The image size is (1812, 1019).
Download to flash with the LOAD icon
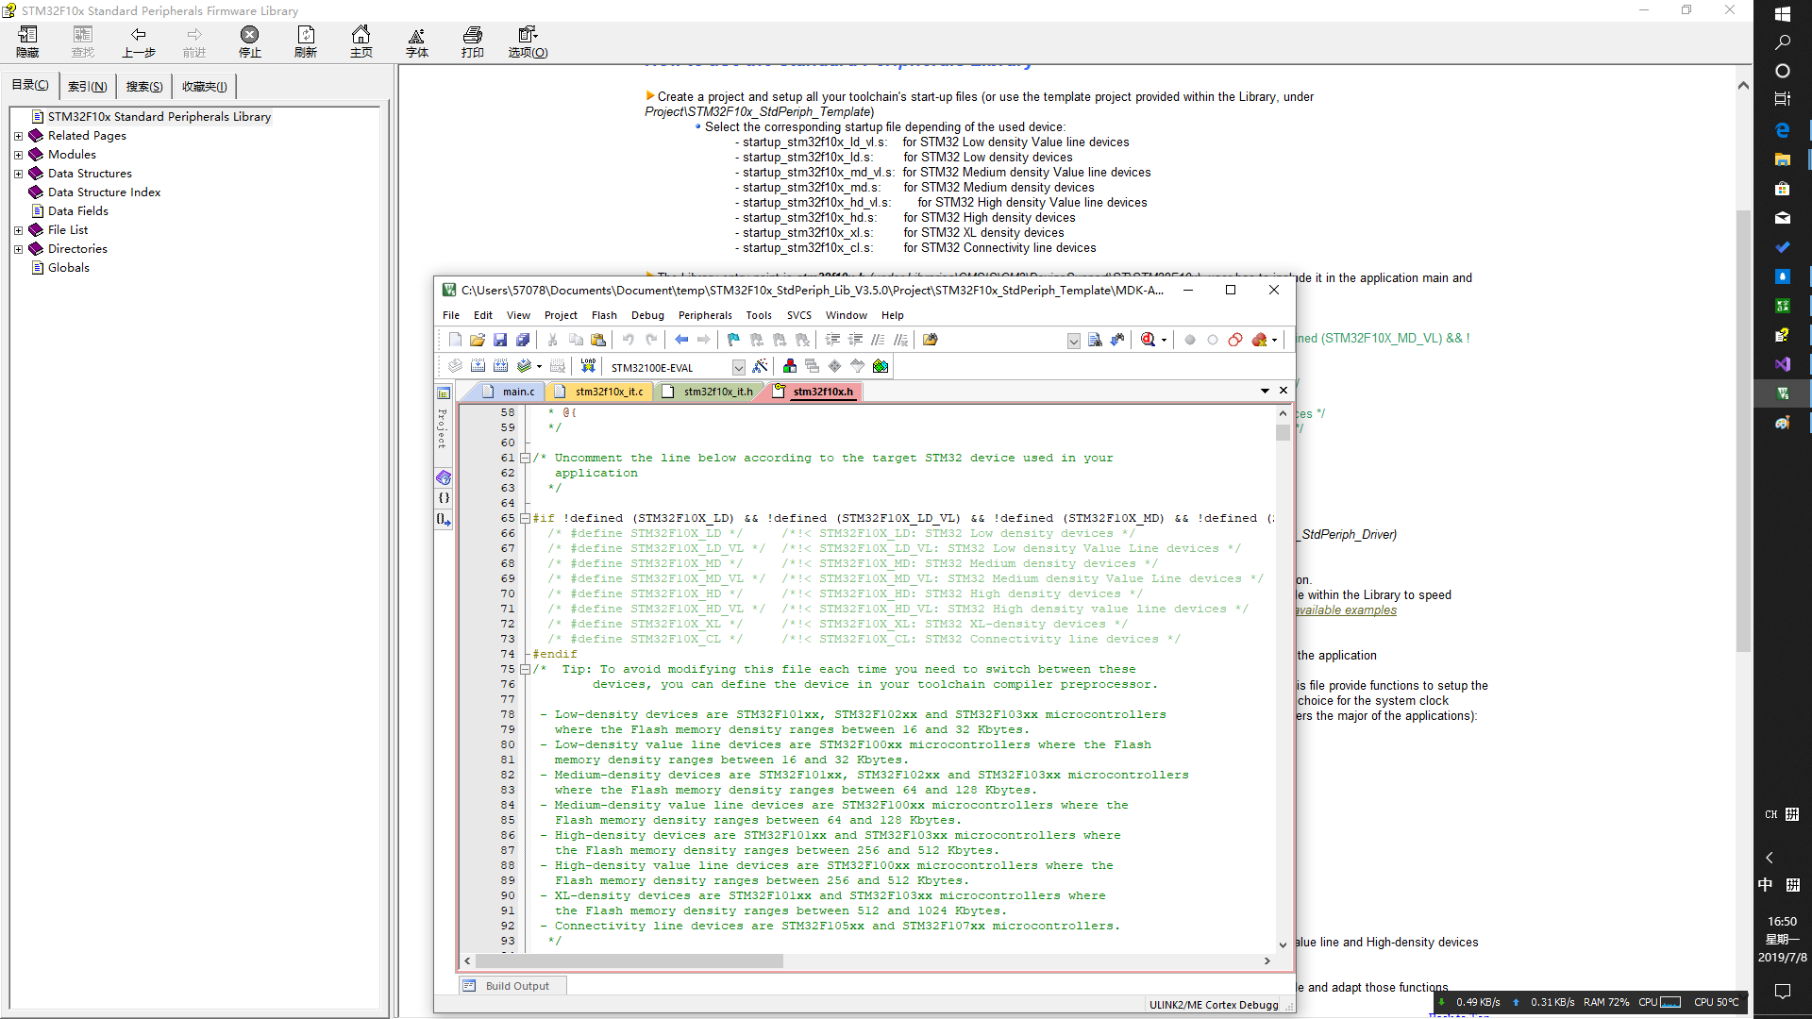coord(588,366)
